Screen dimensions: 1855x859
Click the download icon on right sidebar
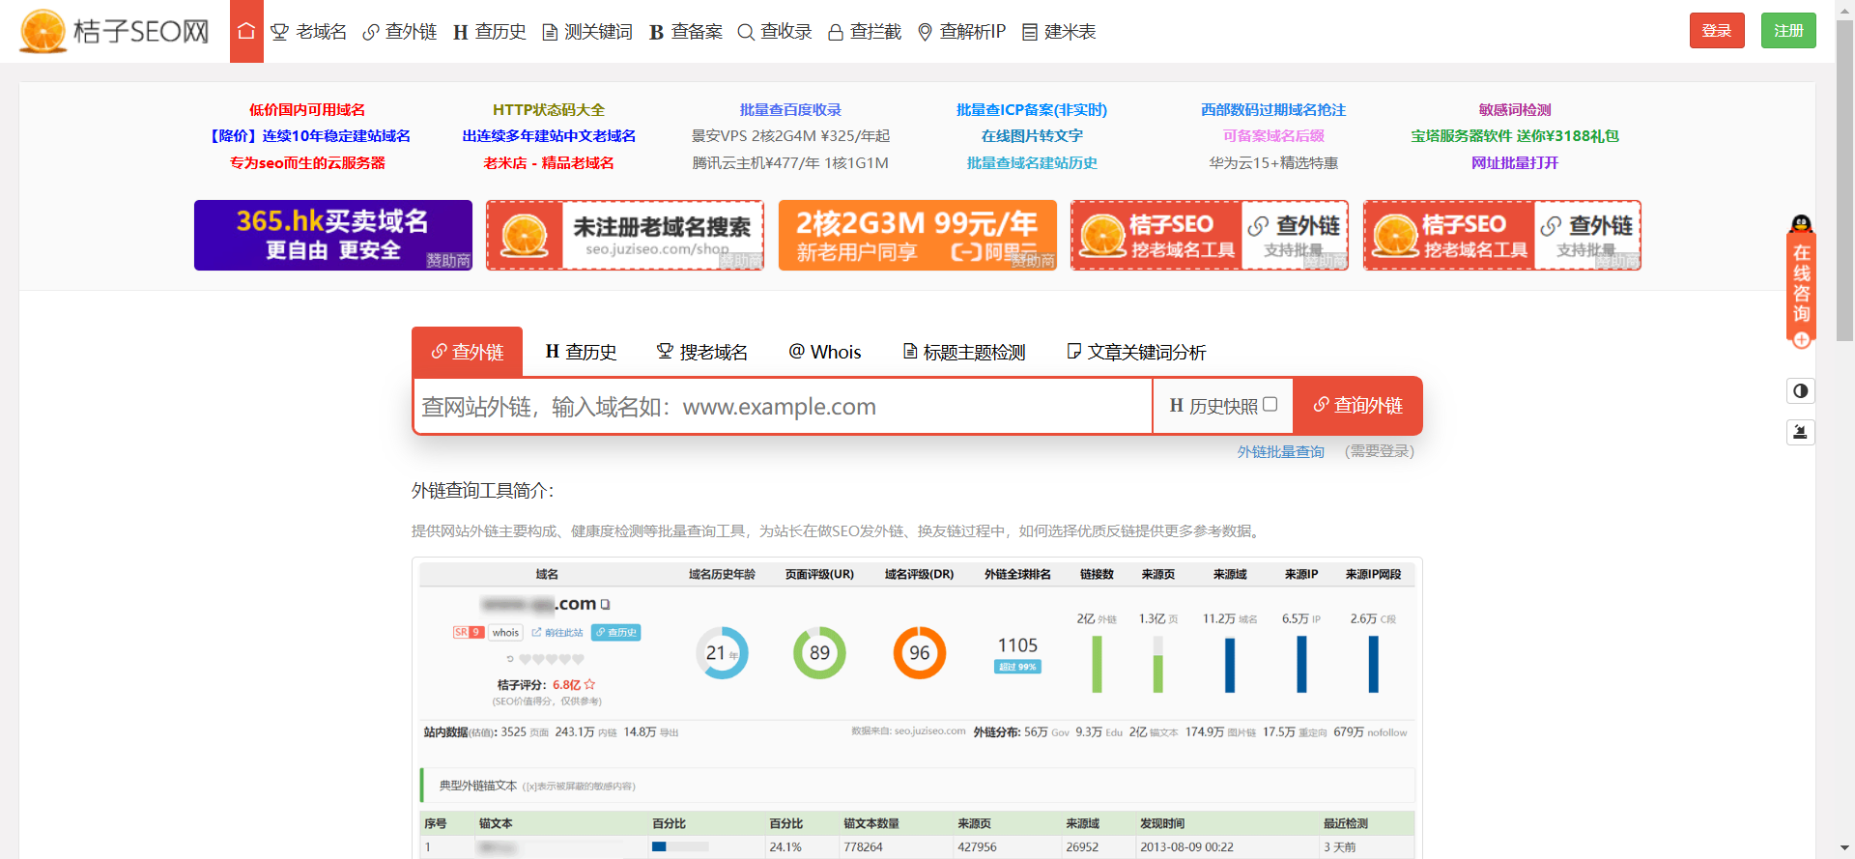click(x=1801, y=432)
